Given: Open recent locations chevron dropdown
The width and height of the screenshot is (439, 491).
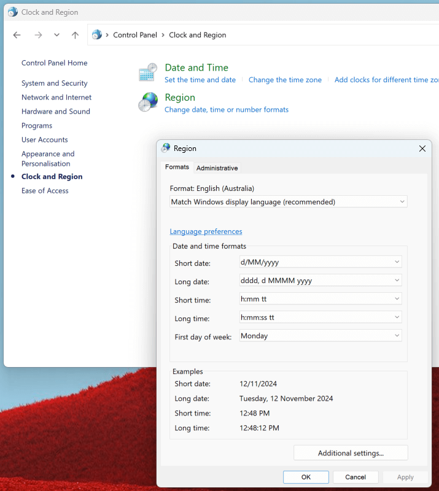Looking at the screenshot, I should click(56, 35).
